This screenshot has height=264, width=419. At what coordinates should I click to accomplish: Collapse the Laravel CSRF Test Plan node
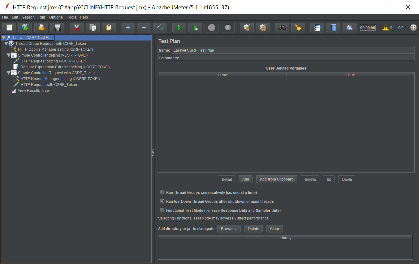(x=4, y=37)
